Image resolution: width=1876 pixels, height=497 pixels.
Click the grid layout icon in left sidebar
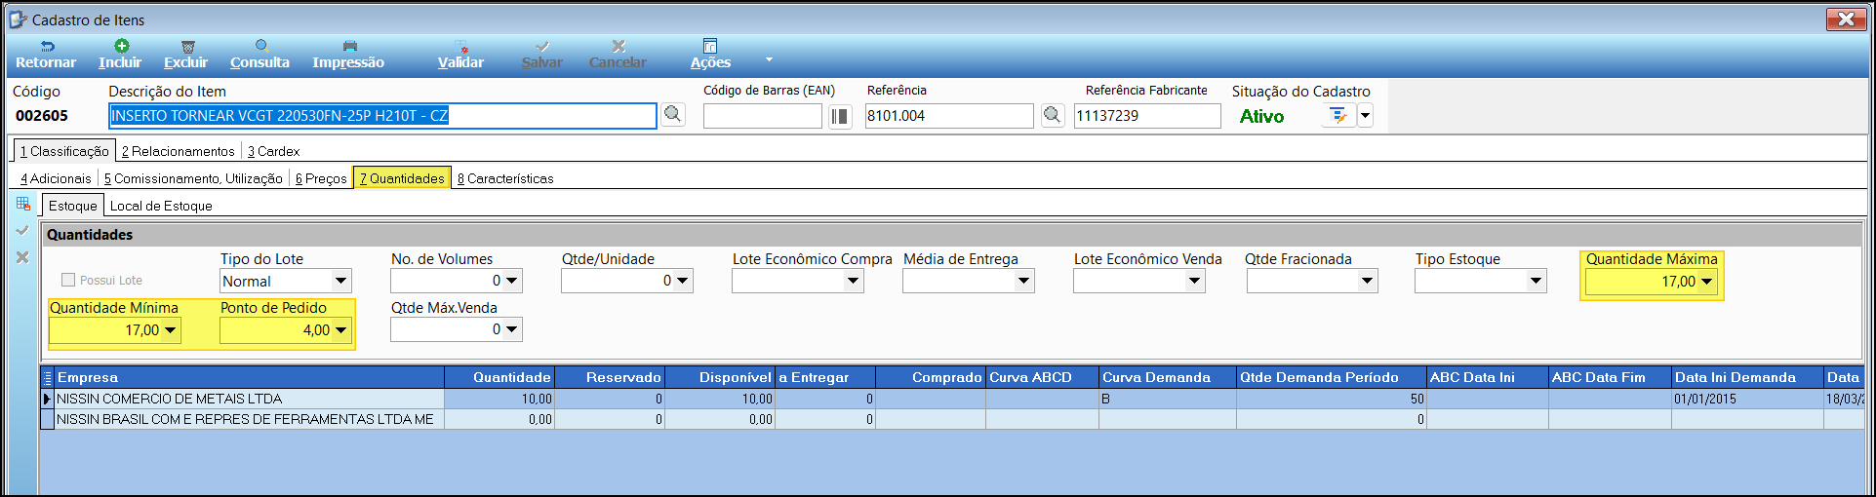[23, 204]
